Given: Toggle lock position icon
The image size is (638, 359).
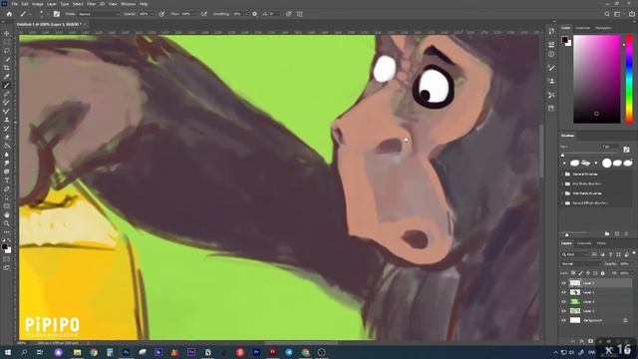Looking at the screenshot, I should [588, 273].
